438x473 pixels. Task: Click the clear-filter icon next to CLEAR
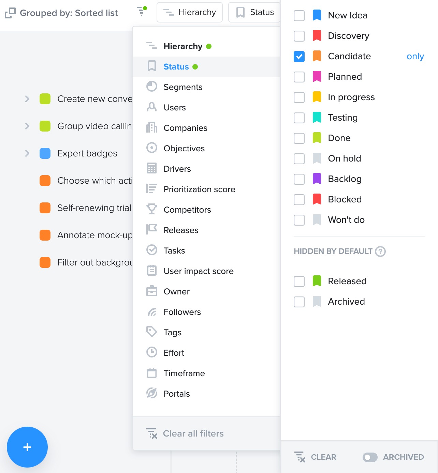click(x=300, y=457)
